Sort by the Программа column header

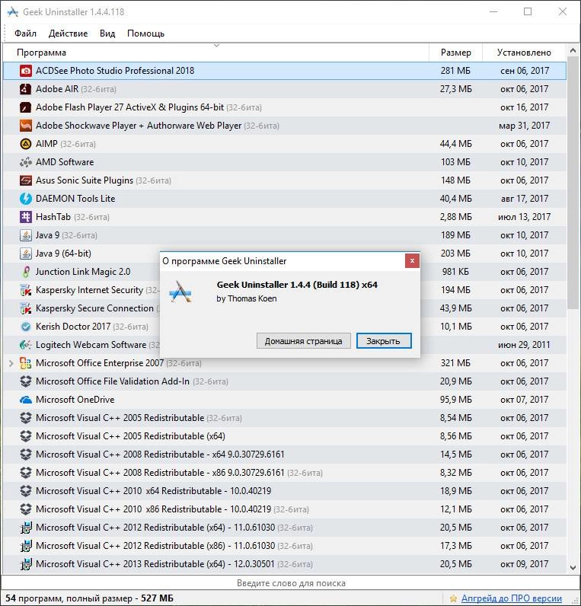pos(215,53)
